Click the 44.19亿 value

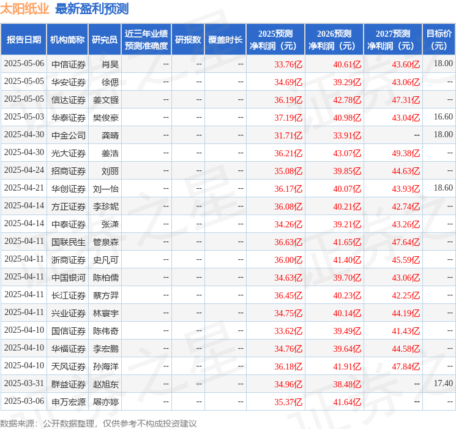(406, 313)
